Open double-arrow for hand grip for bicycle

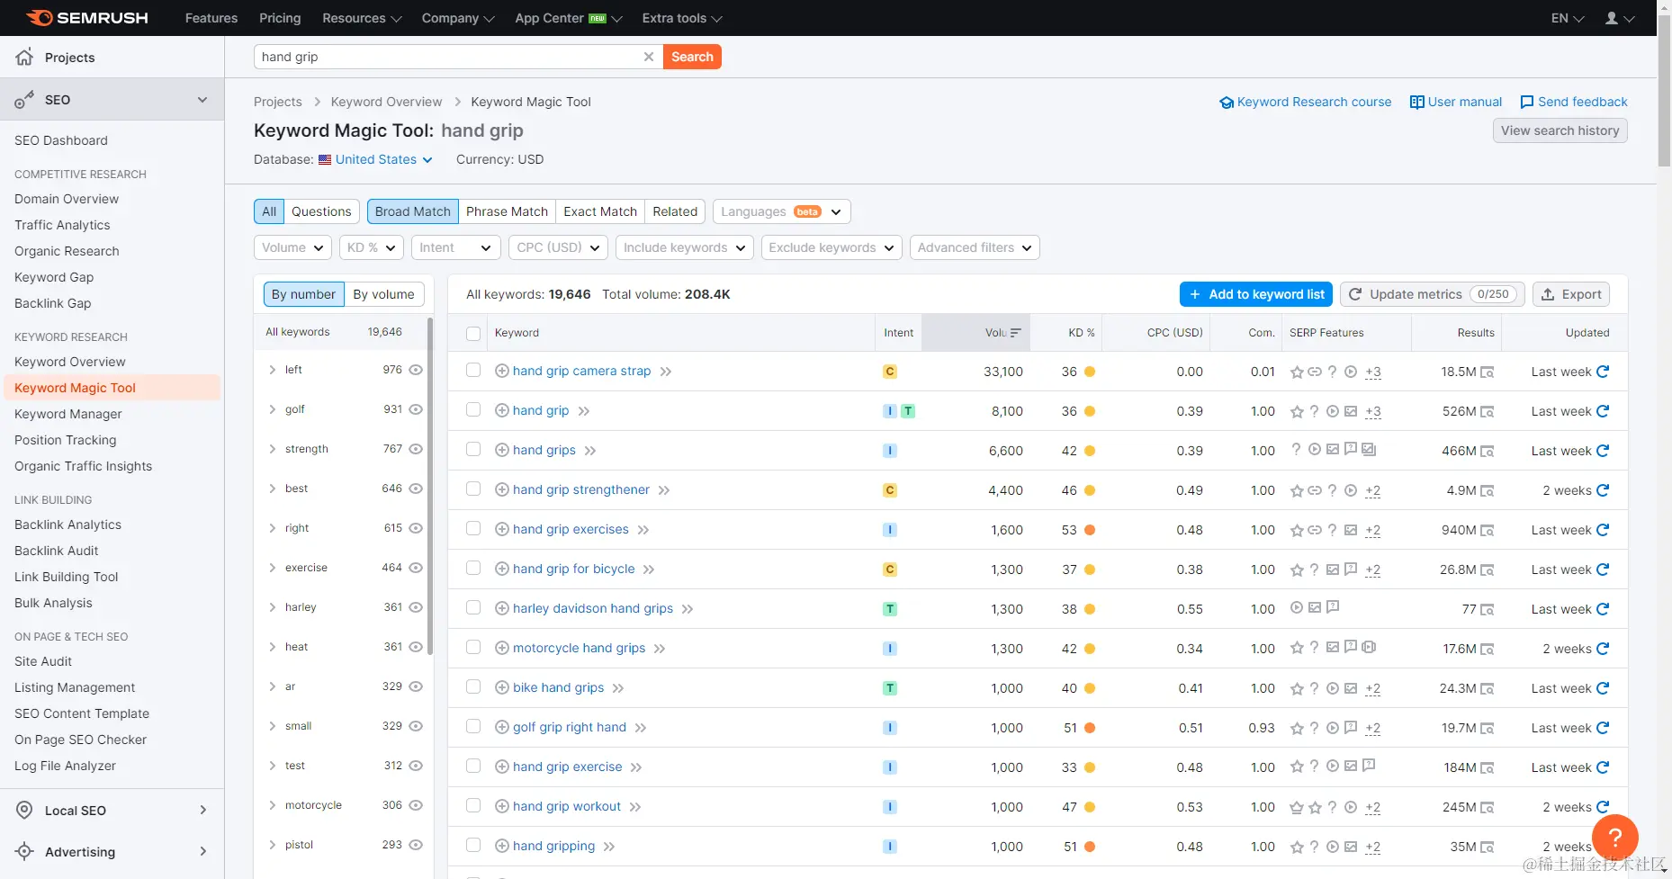click(649, 570)
